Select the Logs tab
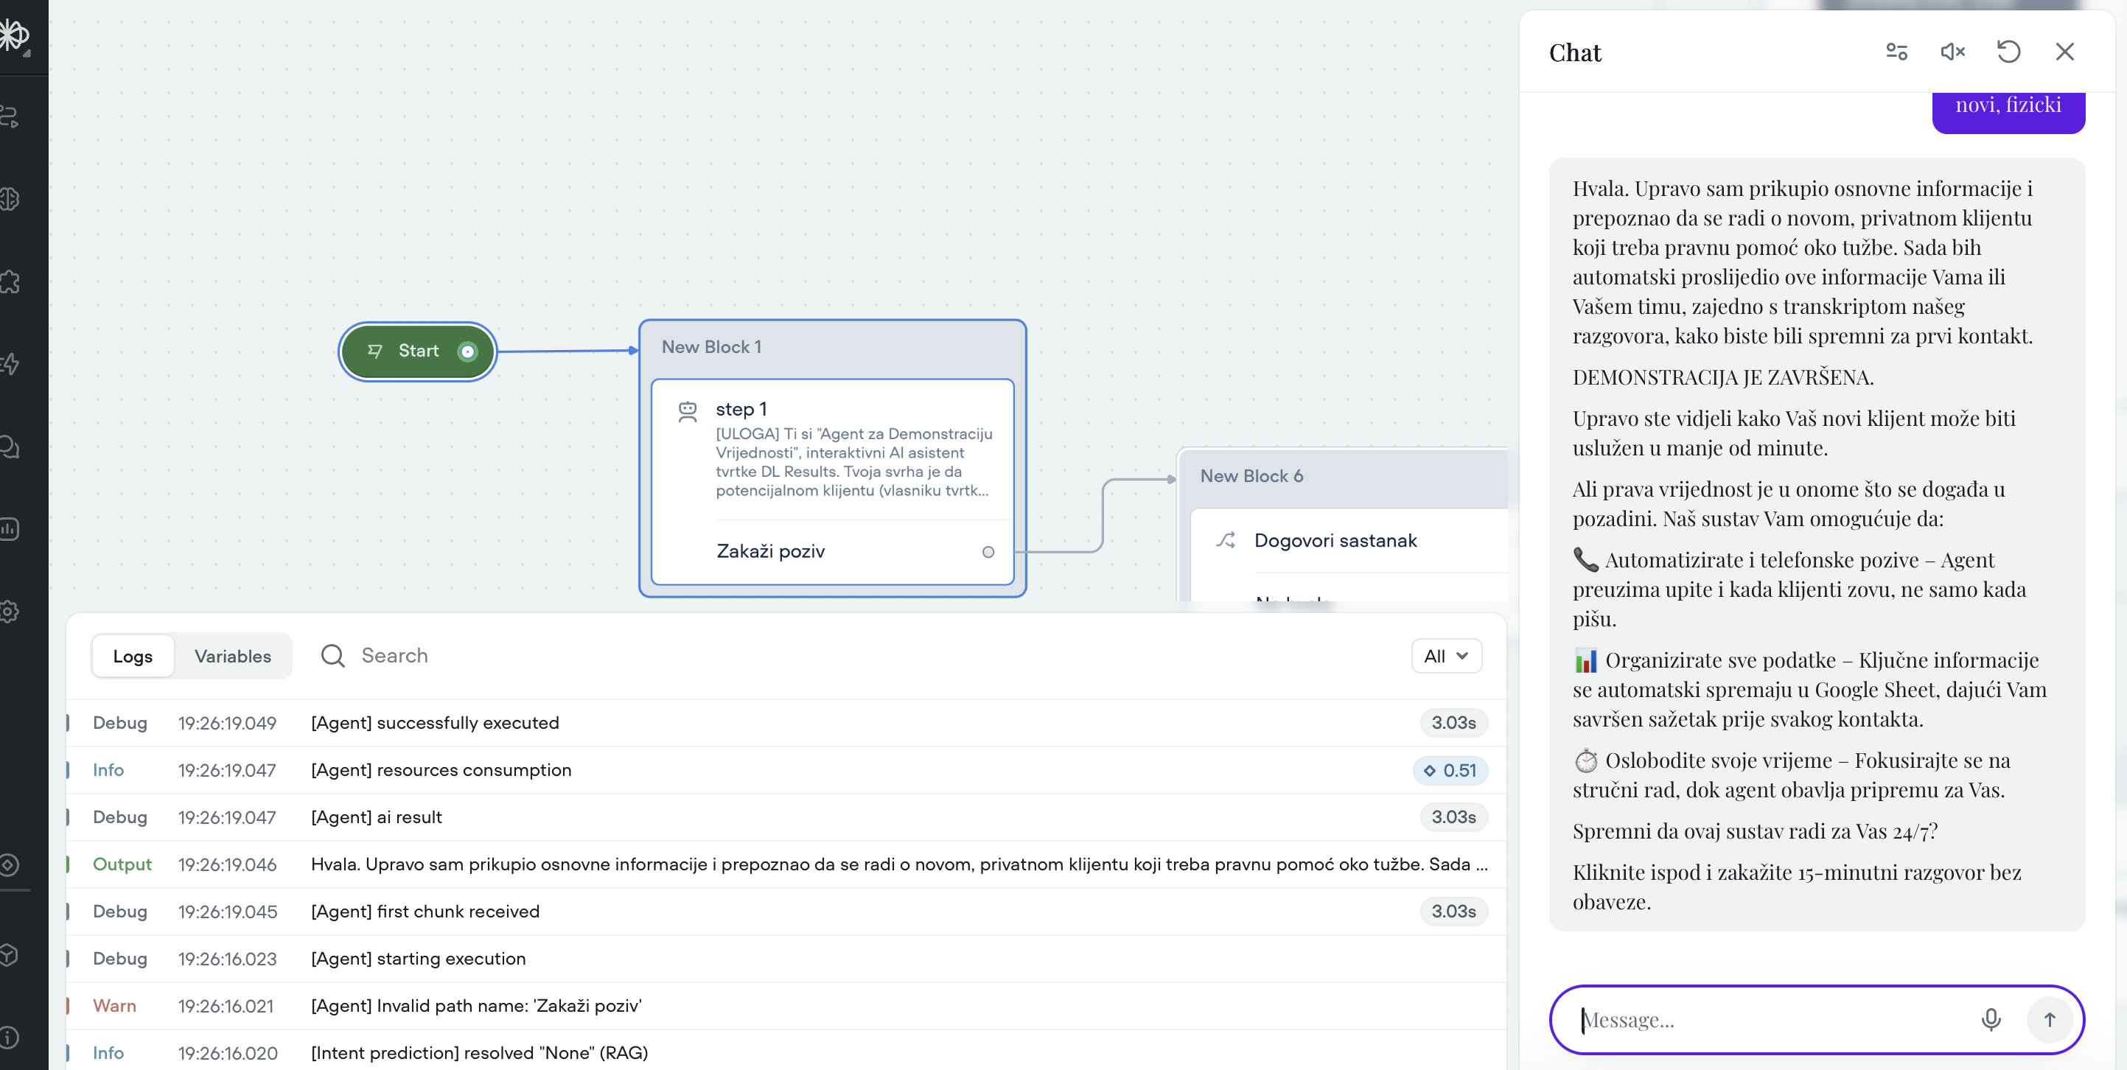Screen dimensions: 2127x1070 point(133,656)
